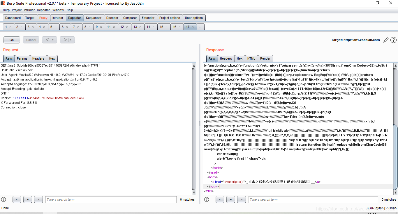Open the Project options tab
Viewport: 398px width, 214px height.
point(170,18)
